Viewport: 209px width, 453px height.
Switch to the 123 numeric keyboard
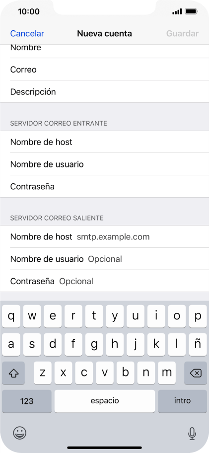(26, 401)
